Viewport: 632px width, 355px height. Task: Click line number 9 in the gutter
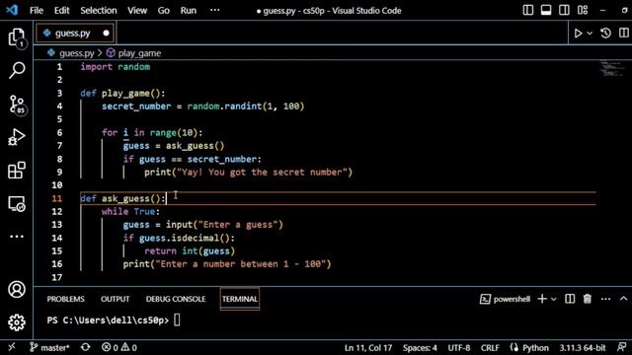pos(59,173)
